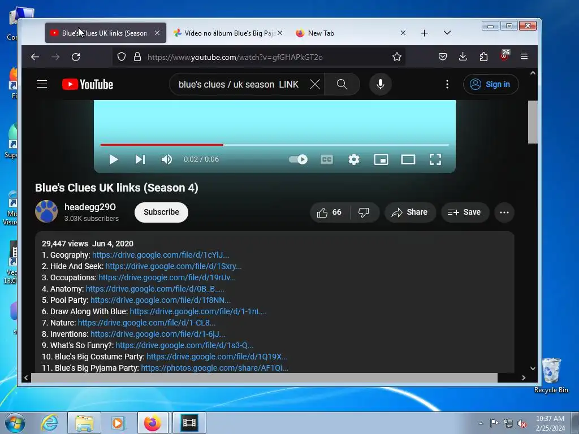579x434 pixels.
Task: Subscribe to headegg290
Action: click(161, 212)
